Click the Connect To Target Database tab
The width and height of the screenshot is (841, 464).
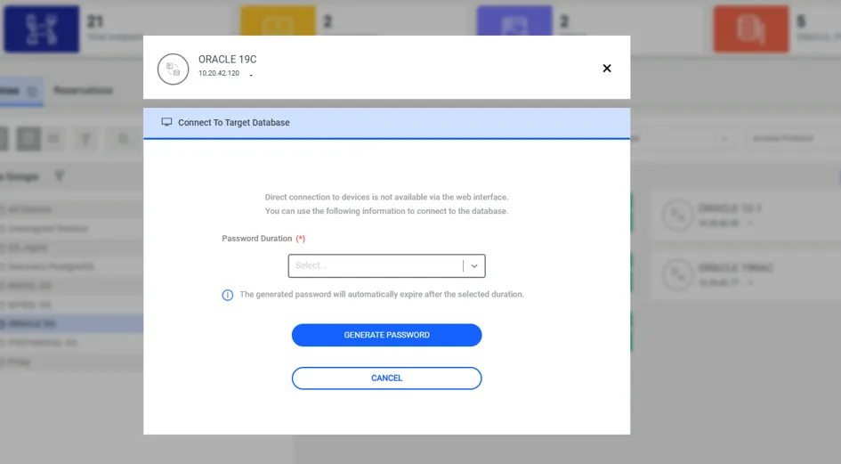point(387,123)
